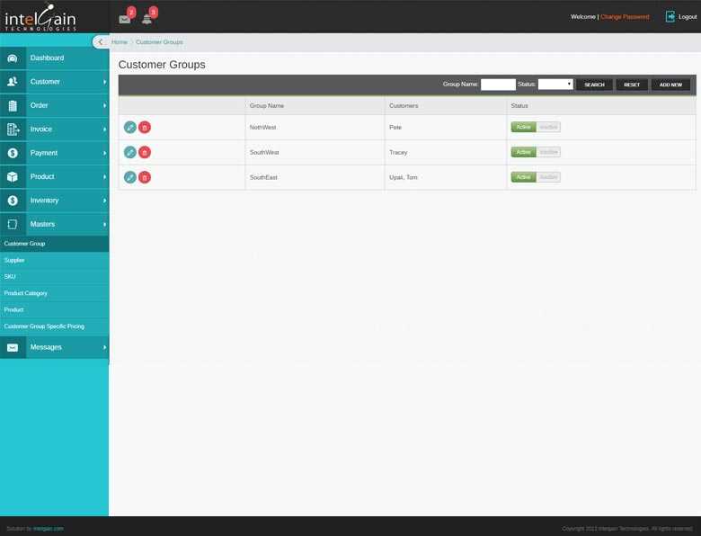Click the Change Password link
Viewport: 701px width, 536px height.
click(625, 17)
